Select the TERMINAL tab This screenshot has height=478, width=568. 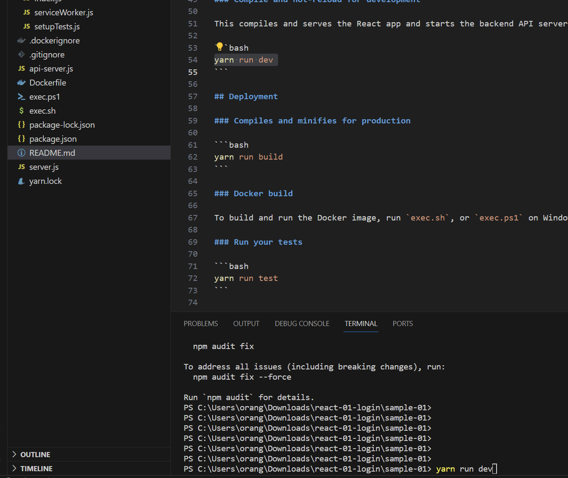tap(361, 323)
